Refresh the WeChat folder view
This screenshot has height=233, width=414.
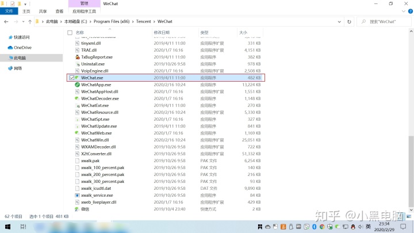click(x=349, y=22)
